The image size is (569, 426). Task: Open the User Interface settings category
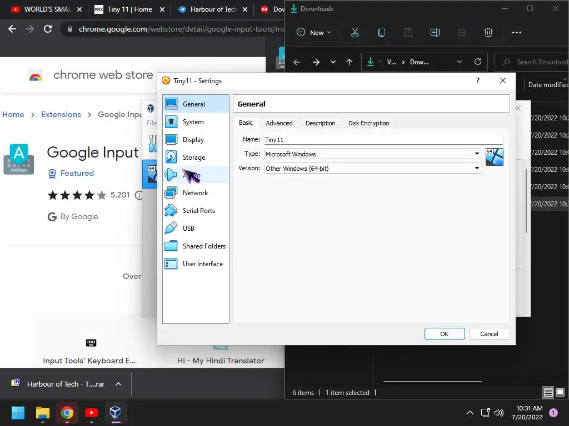click(x=196, y=263)
